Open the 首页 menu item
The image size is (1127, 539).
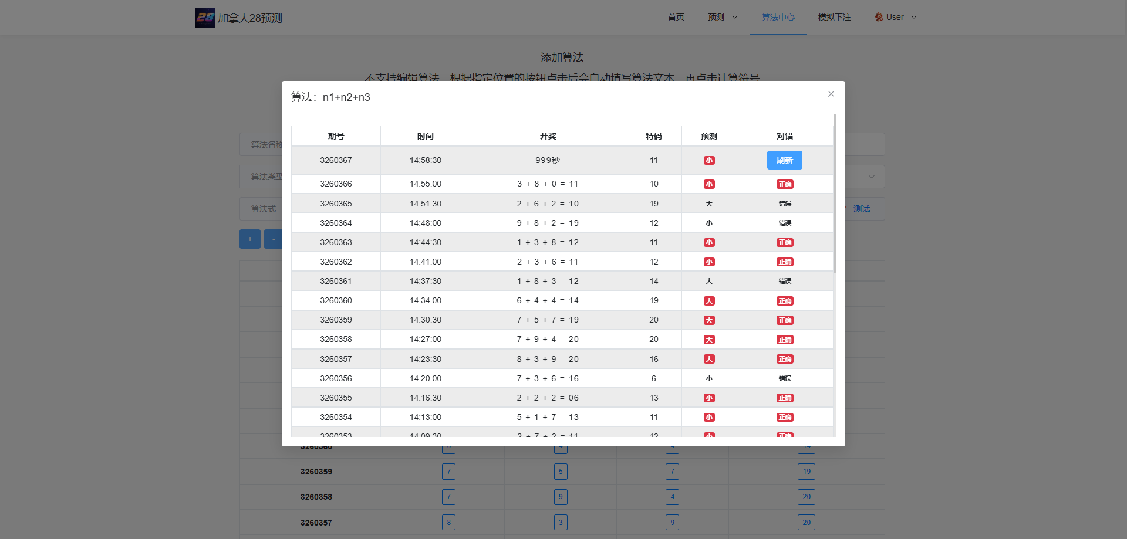click(676, 17)
